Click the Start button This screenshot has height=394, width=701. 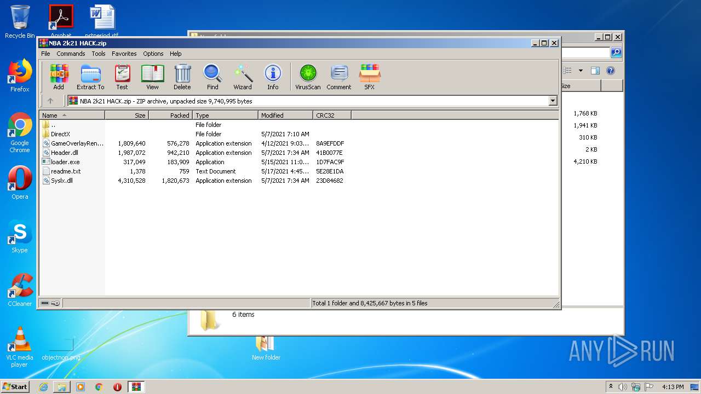coord(15,386)
